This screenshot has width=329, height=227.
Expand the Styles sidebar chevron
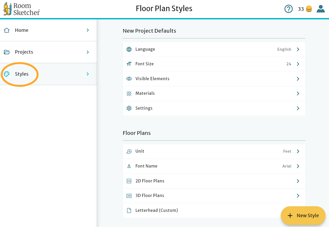tap(88, 74)
